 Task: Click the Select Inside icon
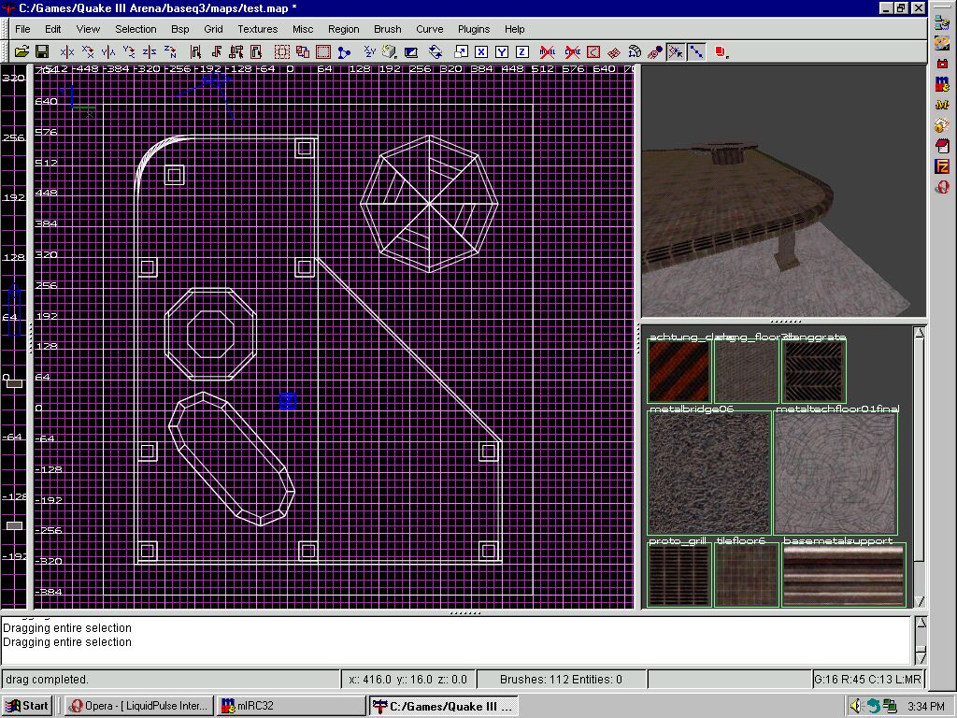pyautogui.click(x=256, y=52)
